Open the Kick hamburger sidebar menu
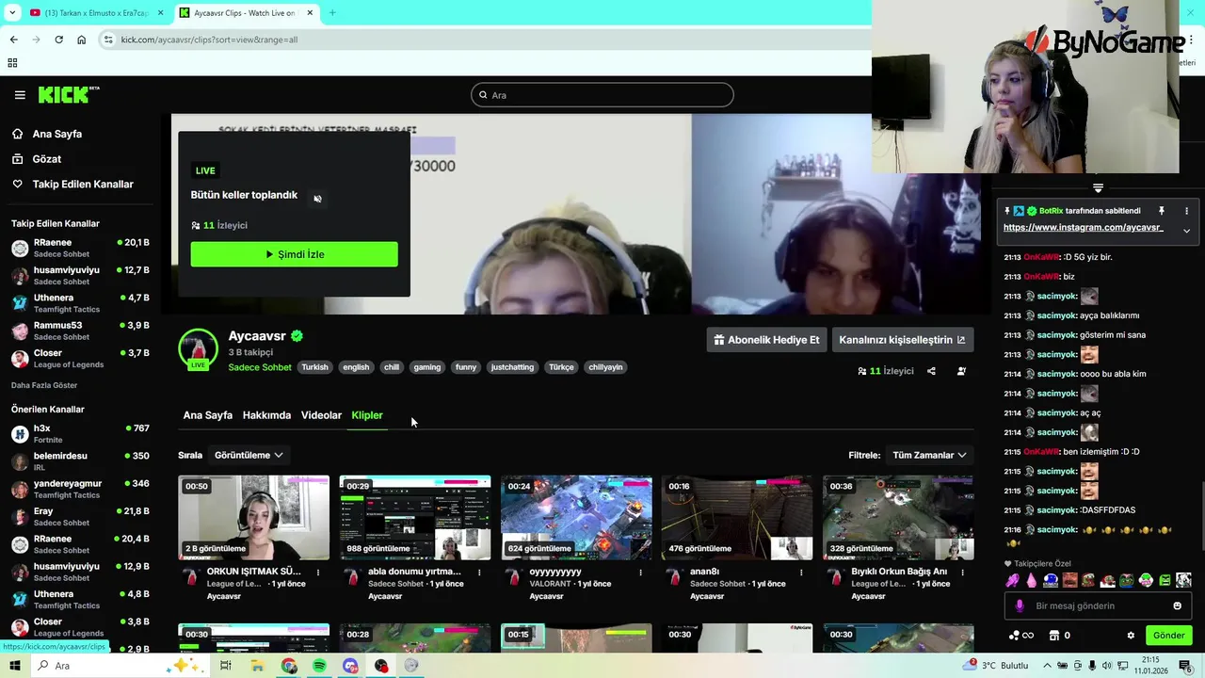 tap(20, 95)
